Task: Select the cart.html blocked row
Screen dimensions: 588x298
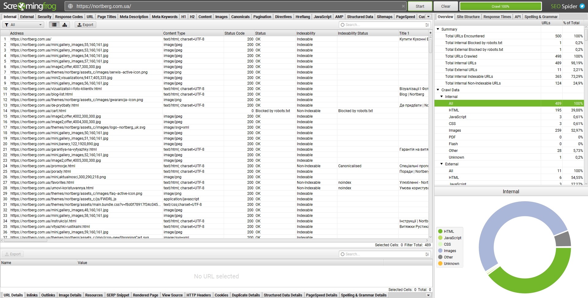Action: [214, 111]
